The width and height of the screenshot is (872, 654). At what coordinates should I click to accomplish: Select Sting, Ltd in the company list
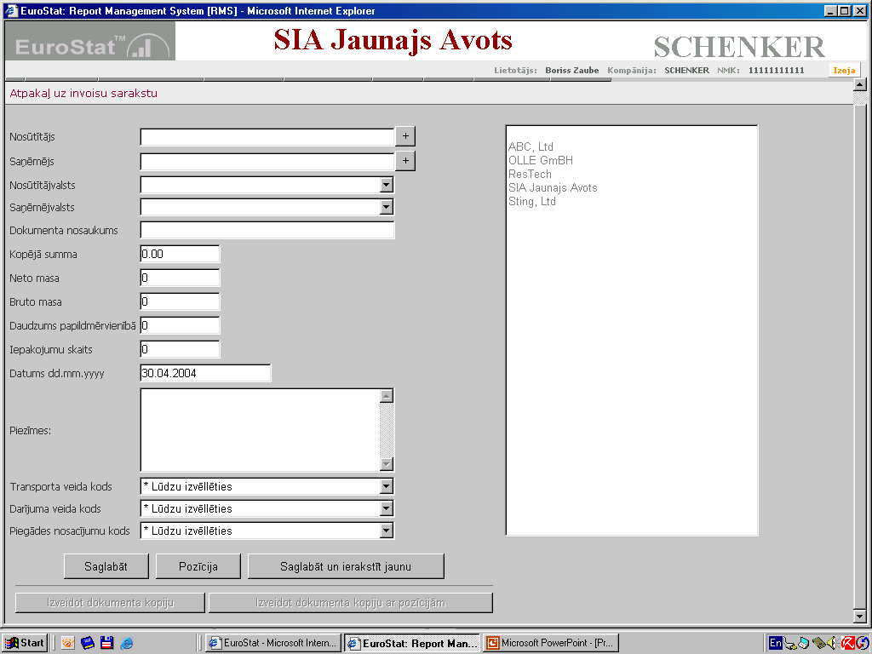tap(532, 201)
